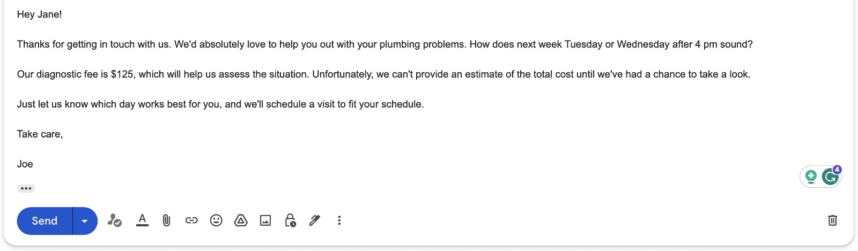Discard draft with the trash icon
The width and height of the screenshot is (858, 251).
pyautogui.click(x=832, y=220)
